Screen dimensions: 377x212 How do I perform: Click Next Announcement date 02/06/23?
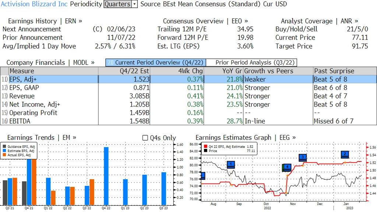(x=121, y=29)
